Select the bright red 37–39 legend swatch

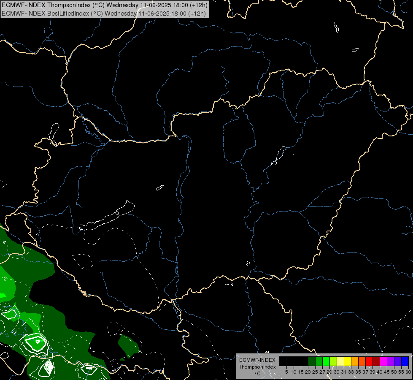(x=369, y=361)
